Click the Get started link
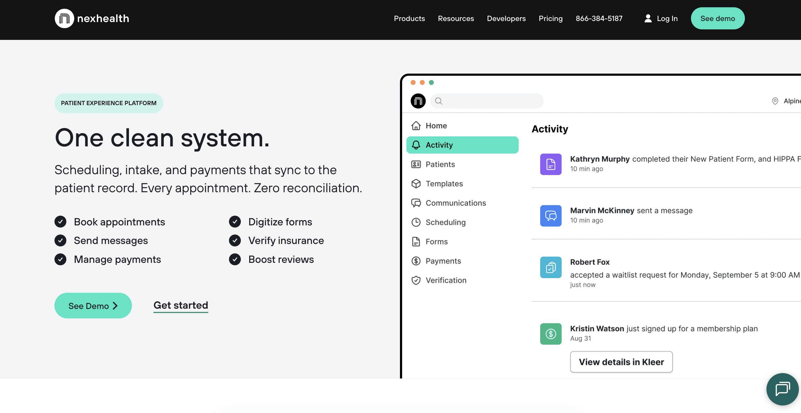801x413 pixels. pyautogui.click(x=181, y=305)
